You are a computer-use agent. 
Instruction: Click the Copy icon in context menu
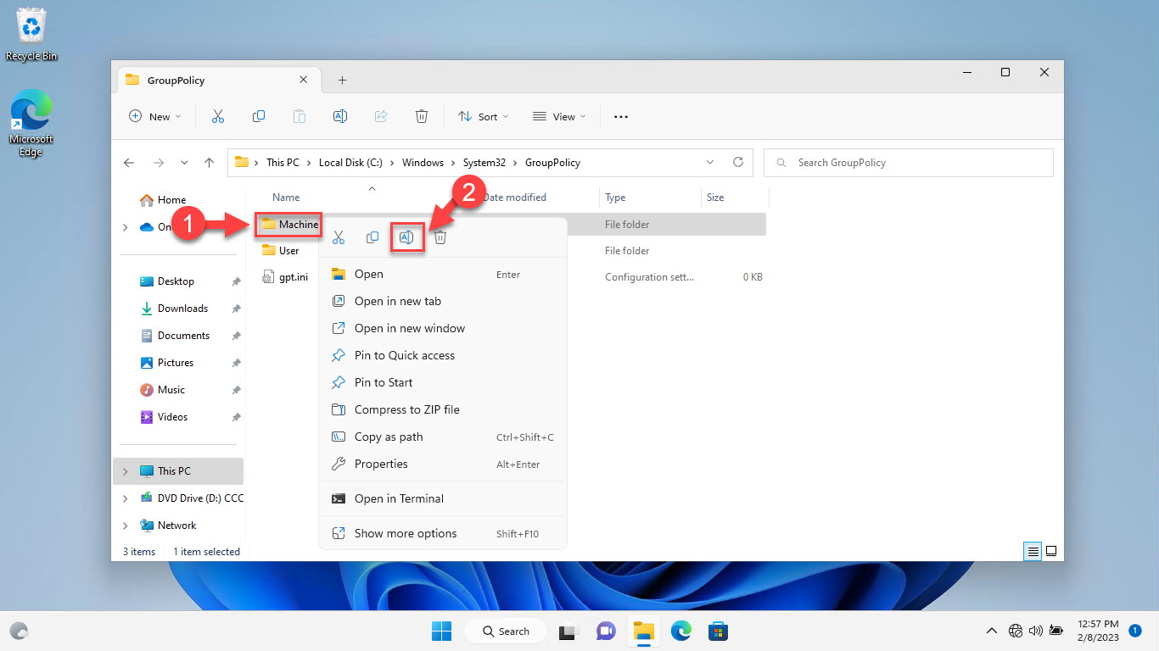click(x=372, y=237)
